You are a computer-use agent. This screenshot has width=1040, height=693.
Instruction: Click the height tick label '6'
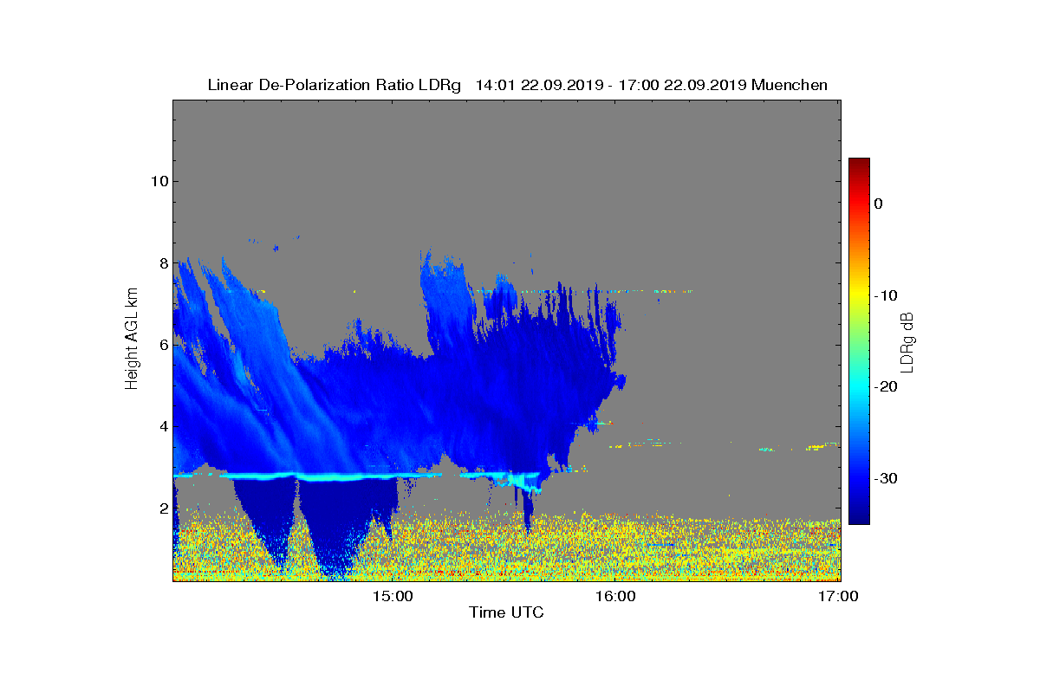pyautogui.click(x=162, y=345)
